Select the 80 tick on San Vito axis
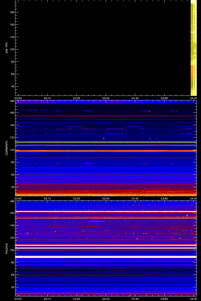Screen dimensions: 201x301 (13, 62)
